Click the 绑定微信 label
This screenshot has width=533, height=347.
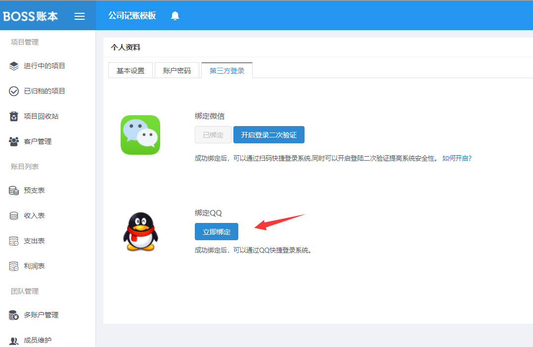[210, 116]
